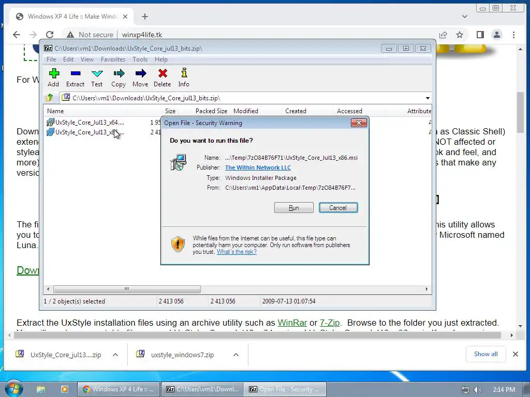Expand the 7-Zip address path dropdown

pyautogui.click(x=428, y=98)
